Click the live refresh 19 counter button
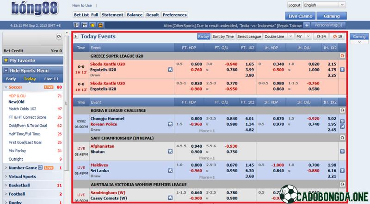This screenshot has width=370, height=204. point(338,36)
